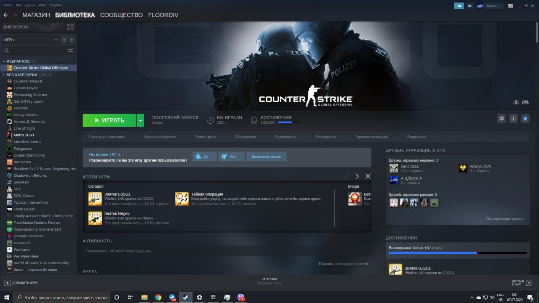Open Мастерская link

326,137
